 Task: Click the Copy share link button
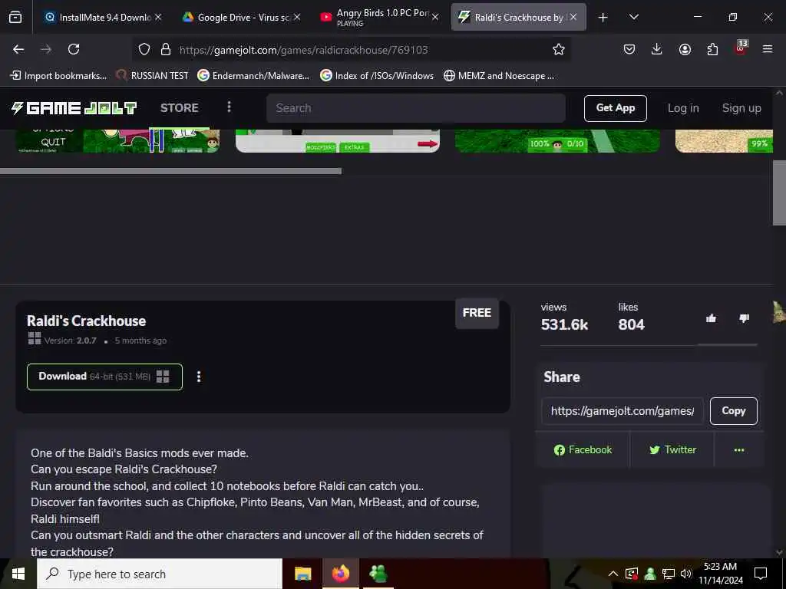point(733,411)
